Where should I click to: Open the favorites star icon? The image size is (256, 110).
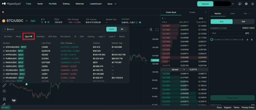3,12
